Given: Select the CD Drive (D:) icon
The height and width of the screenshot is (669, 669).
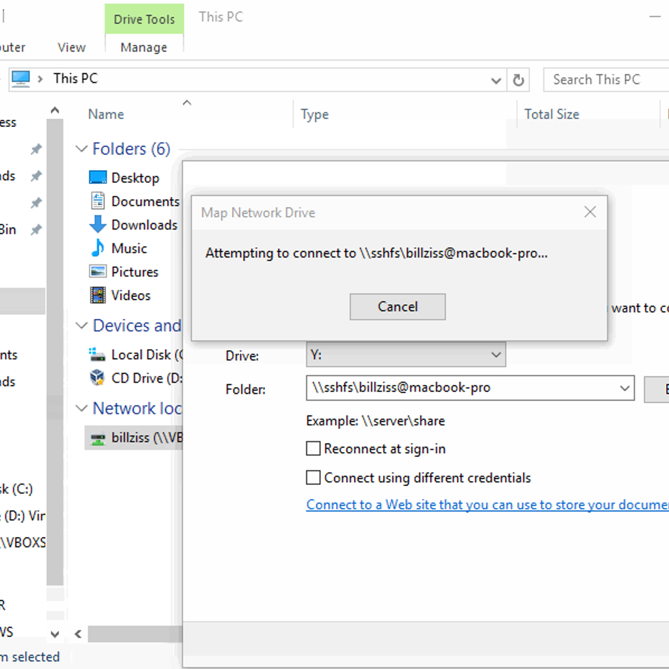Looking at the screenshot, I should coord(97,378).
